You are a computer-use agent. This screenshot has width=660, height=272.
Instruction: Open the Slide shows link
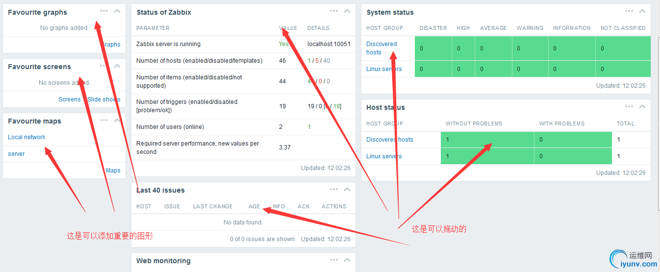(x=104, y=99)
